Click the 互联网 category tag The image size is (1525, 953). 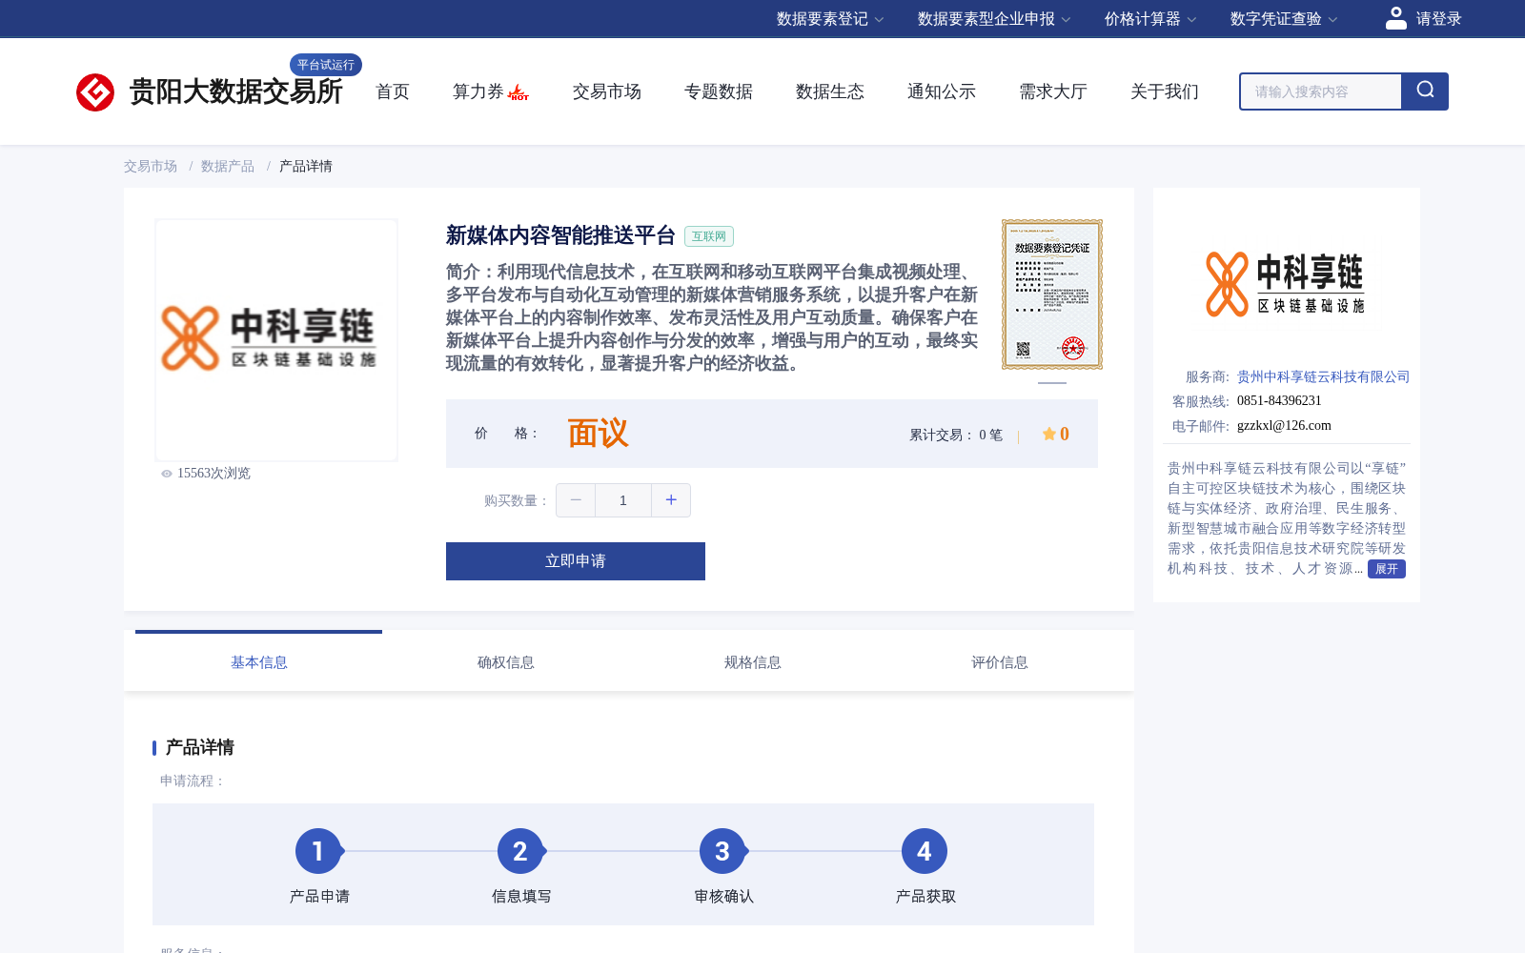(709, 236)
